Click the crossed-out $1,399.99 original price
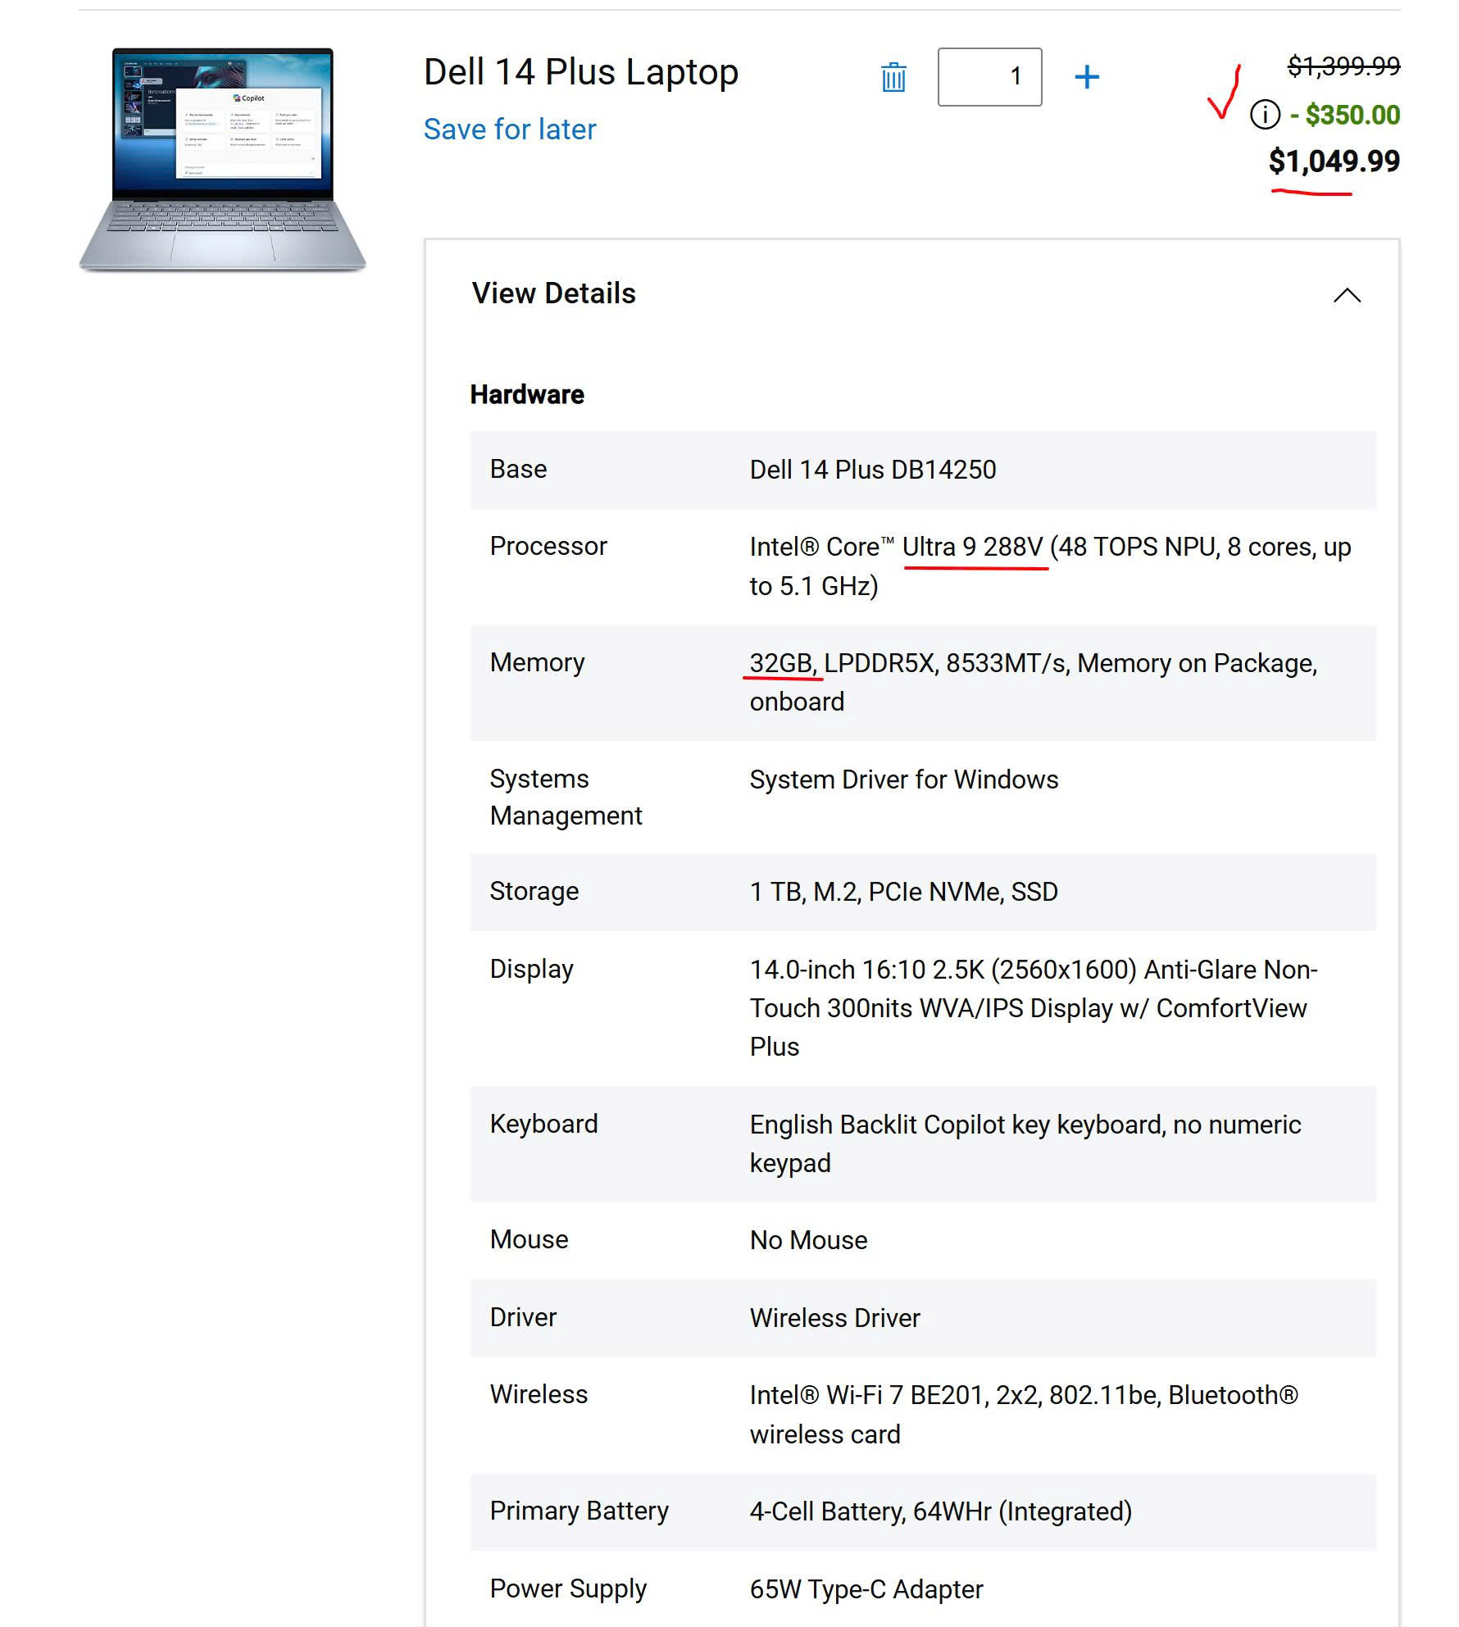Viewport: 1459px width, 1627px height. pos(1343,66)
